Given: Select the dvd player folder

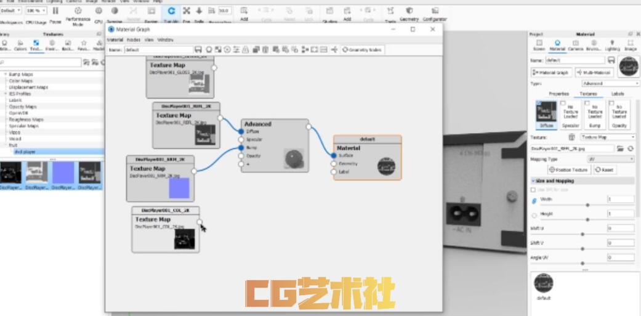Looking at the screenshot, I should pyautogui.click(x=25, y=152).
